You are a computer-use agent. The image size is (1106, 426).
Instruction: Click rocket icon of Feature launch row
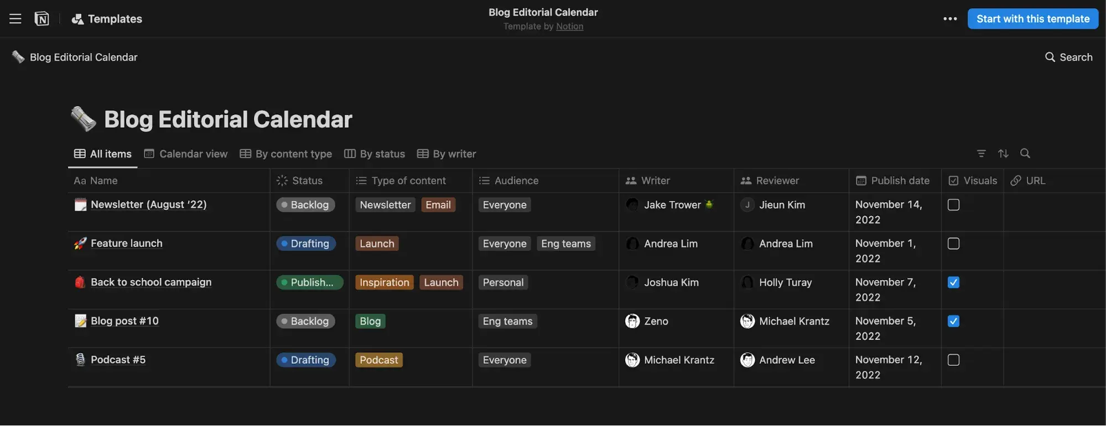pos(80,243)
